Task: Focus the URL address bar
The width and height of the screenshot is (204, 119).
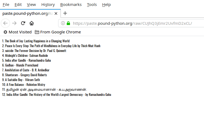Action: click(135, 23)
